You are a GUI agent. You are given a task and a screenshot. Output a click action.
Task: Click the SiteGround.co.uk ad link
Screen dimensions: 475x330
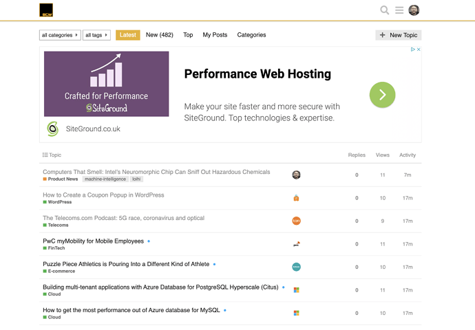[x=93, y=129]
